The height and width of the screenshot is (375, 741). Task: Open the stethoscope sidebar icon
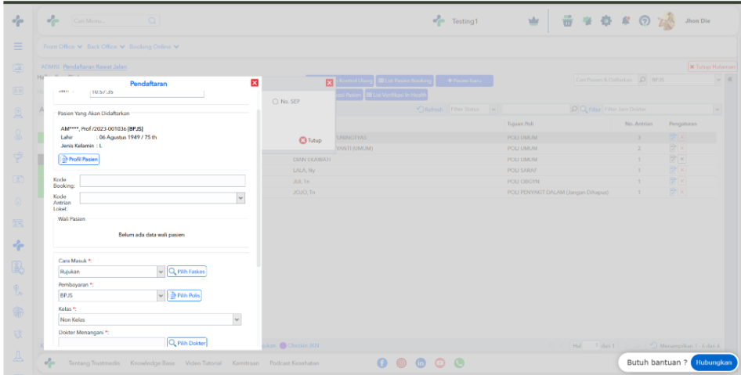tap(18, 290)
